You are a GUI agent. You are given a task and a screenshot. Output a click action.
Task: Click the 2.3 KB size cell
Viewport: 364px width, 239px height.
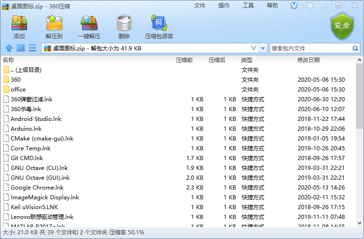195,188
